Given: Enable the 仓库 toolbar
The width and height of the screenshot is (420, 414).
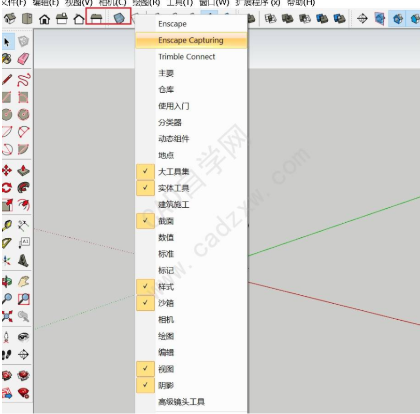Looking at the screenshot, I should (x=191, y=90).
